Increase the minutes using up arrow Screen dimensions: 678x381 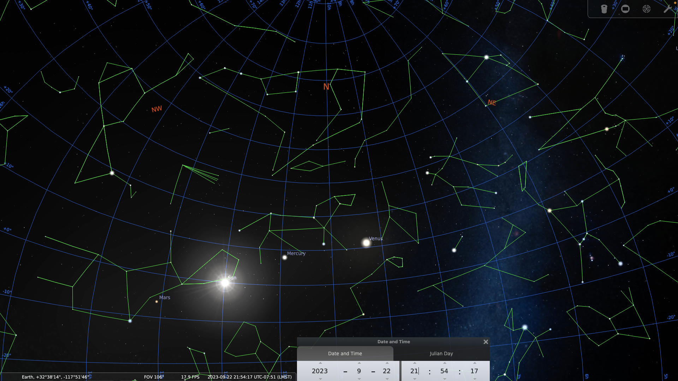pos(445,363)
